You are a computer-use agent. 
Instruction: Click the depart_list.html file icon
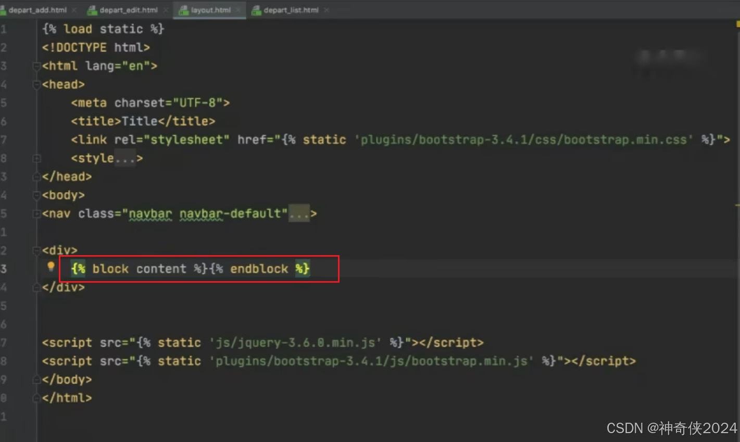coord(257,10)
